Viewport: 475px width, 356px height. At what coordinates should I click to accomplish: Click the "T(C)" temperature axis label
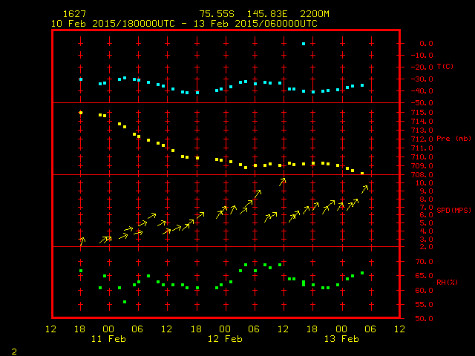click(445, 67)
